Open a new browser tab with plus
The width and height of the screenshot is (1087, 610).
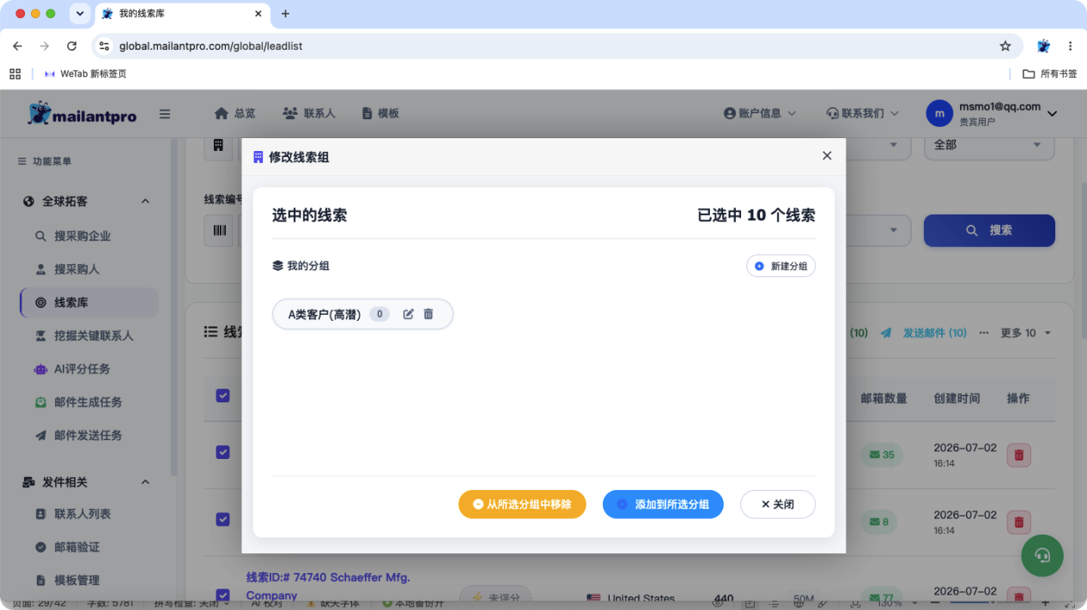click(286, 14)
